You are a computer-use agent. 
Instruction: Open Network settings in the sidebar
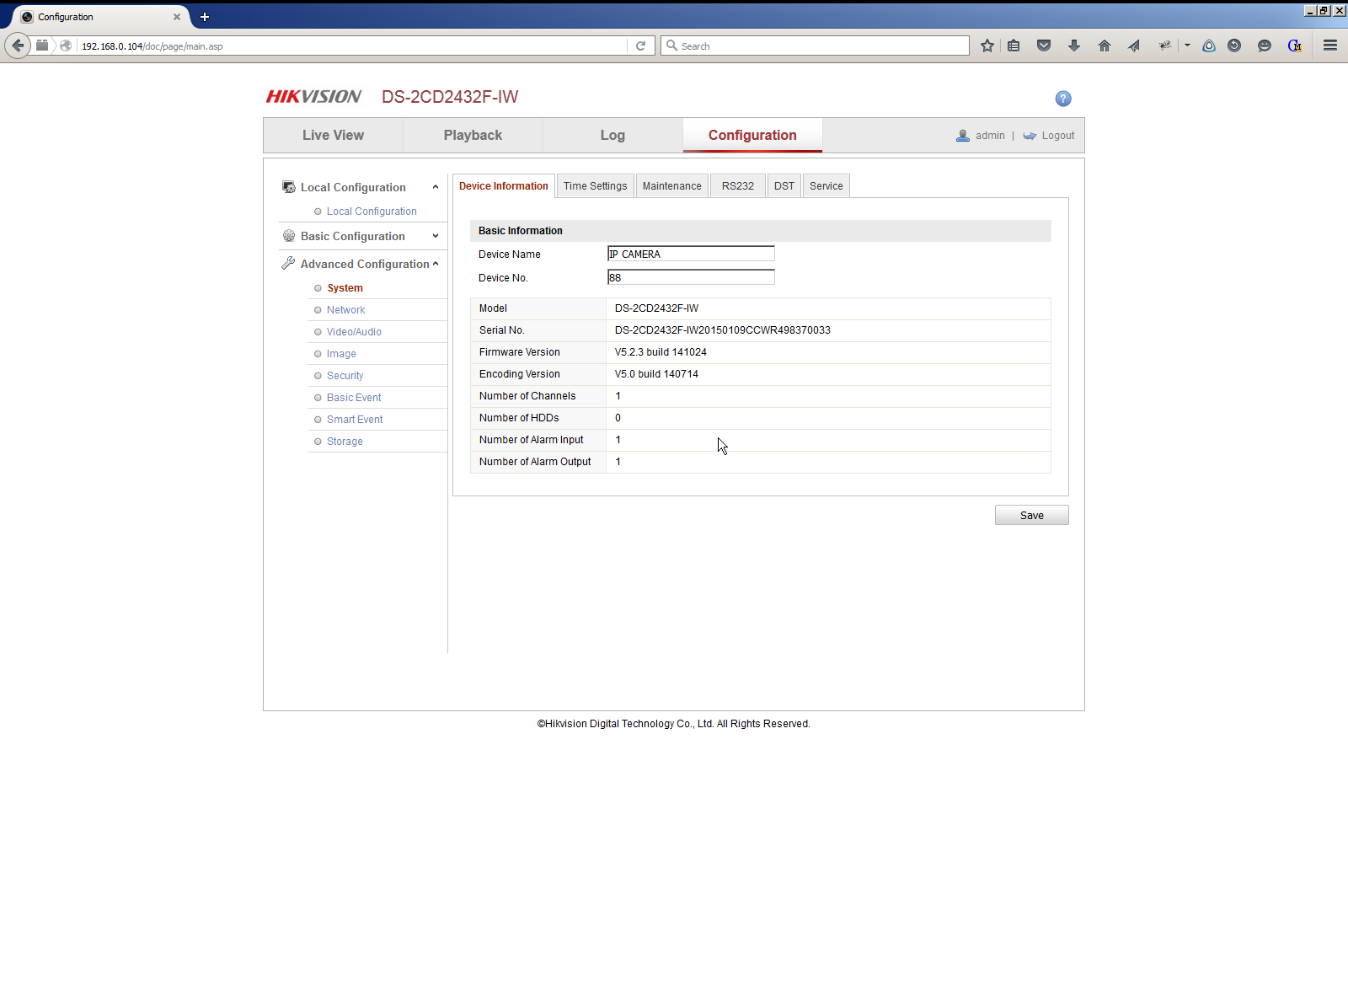click(346, 310)
